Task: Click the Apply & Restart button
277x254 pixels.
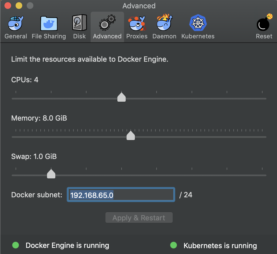Action: pos(139,218)
